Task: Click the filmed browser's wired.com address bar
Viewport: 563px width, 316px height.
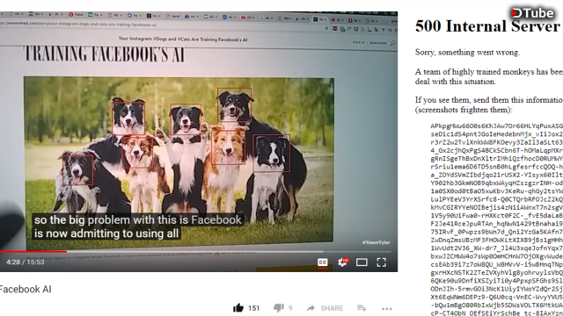Action: point(79,25)
